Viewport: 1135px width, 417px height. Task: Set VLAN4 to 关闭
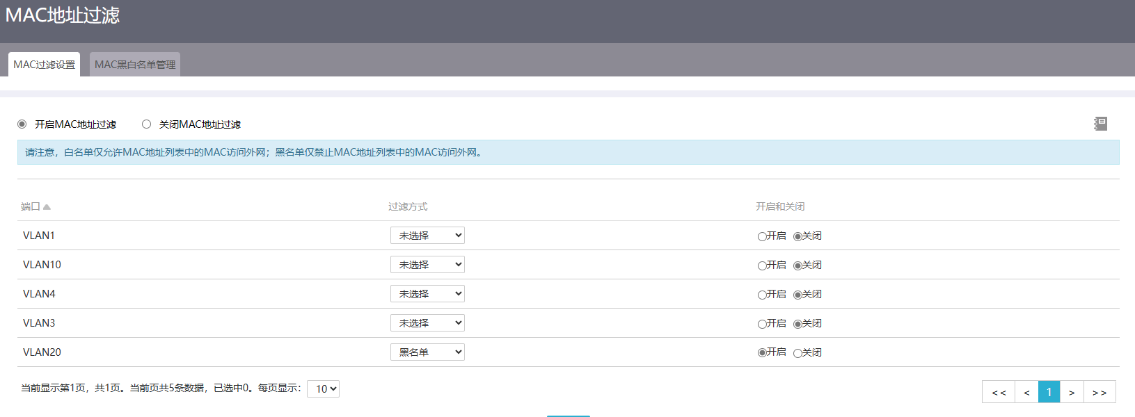tap(797, 295)
